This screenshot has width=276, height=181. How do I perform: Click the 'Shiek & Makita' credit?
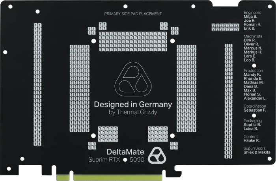[x=257, y=152]
